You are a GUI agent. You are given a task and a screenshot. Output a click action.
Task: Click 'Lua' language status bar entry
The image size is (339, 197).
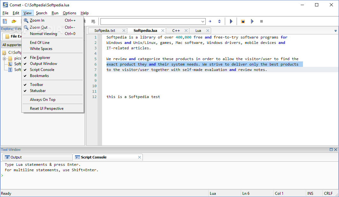pos(213,193)
